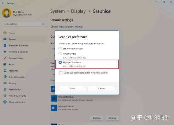
Task: Click the Accessibility figure icon
Action: click(x=5, y=89)
